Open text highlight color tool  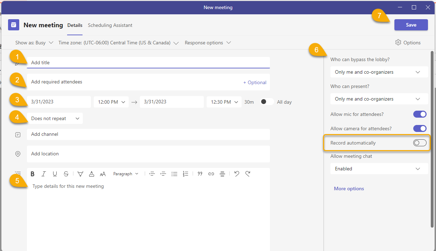point(80,174)
